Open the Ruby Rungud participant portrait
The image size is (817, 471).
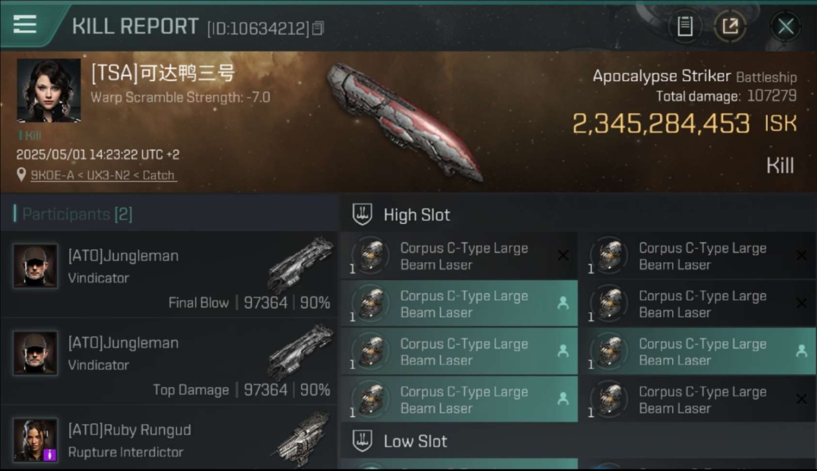click(x=35, y=440)
